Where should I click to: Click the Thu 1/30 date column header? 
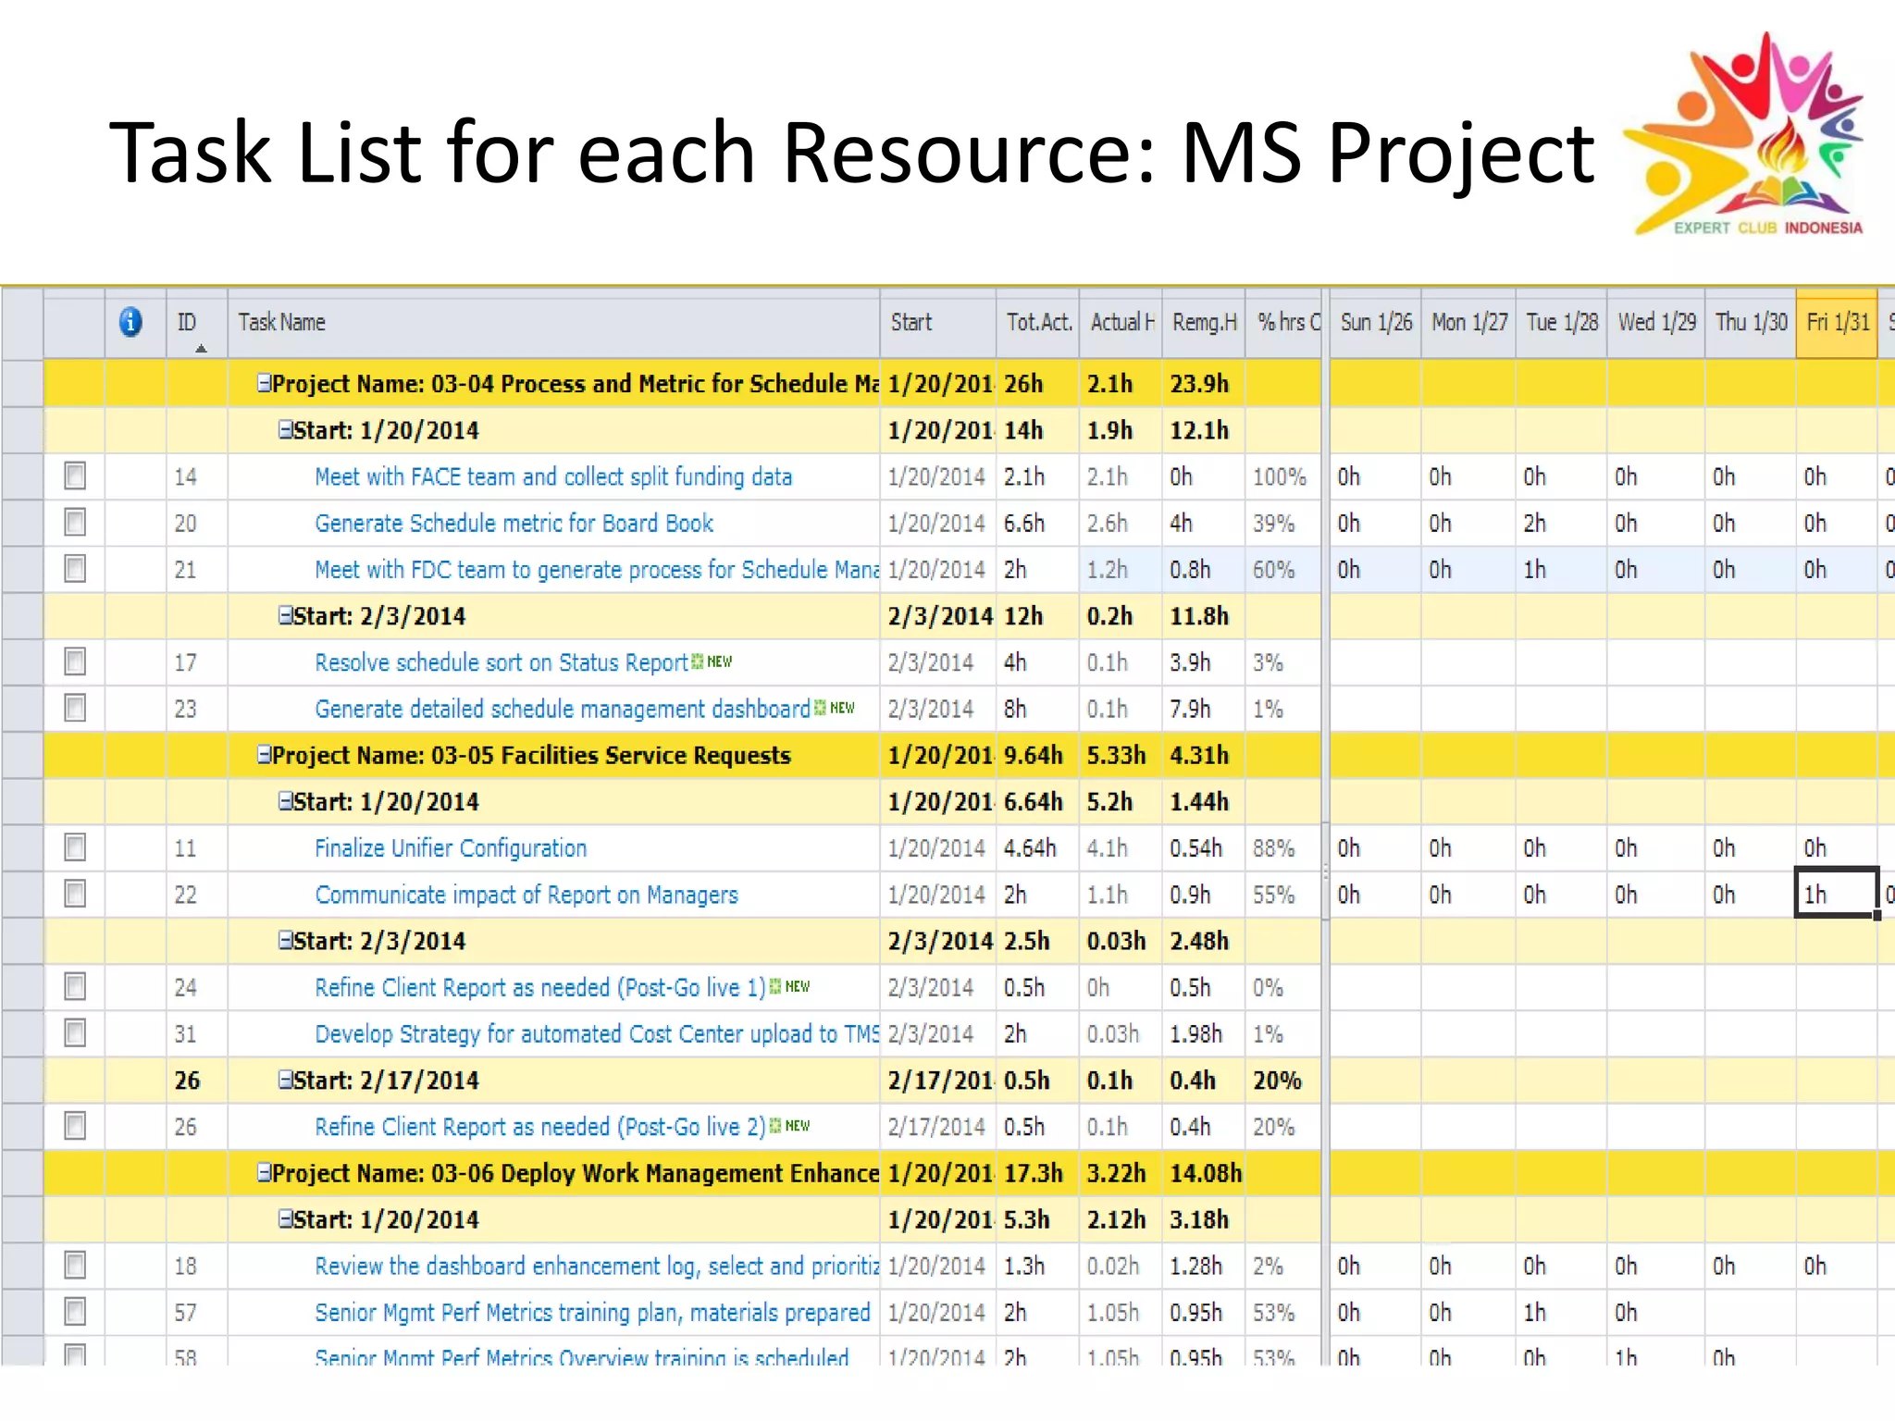(x=1751, y=323)
